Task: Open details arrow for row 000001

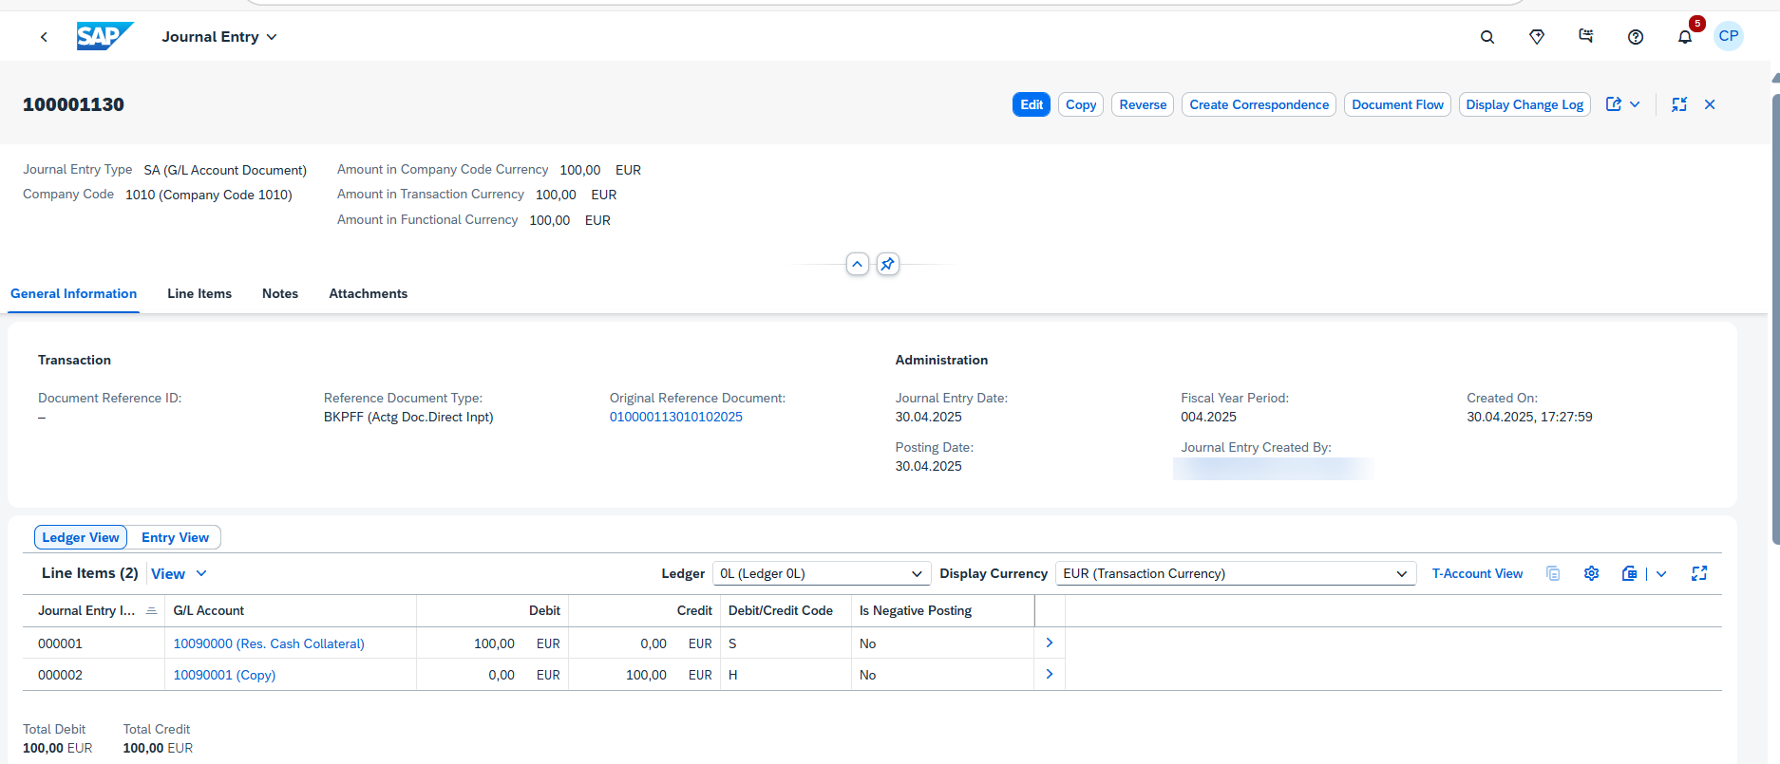Action: [x=1050, y=643]
